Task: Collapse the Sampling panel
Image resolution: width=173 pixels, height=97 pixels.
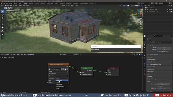Action: coord(150,45)
